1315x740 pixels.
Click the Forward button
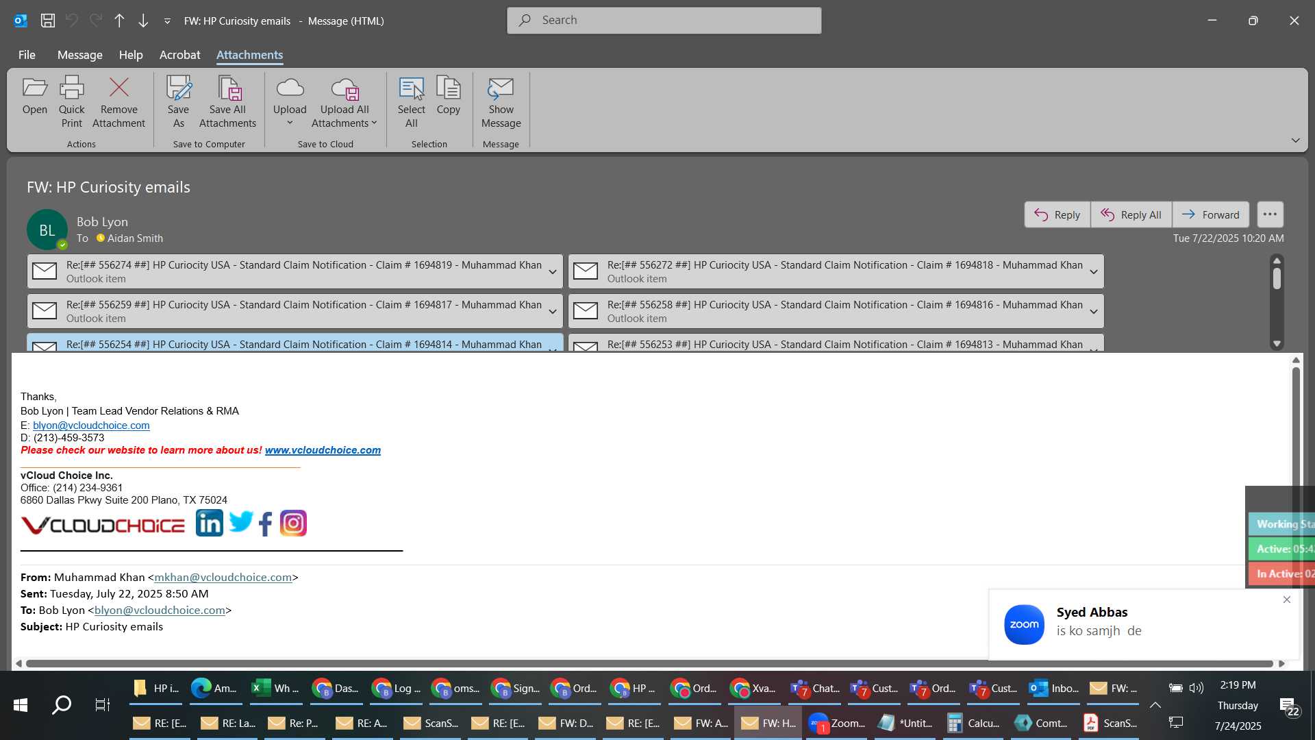(1210, 214)
